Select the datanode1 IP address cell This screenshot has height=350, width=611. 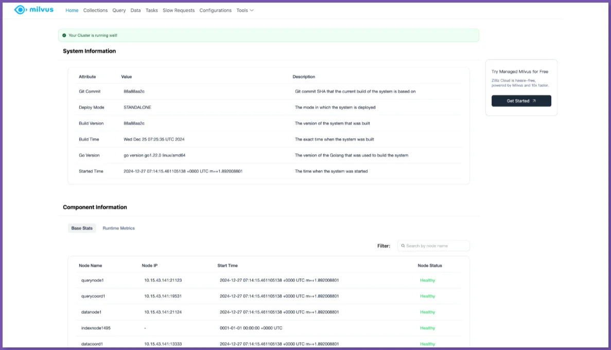pos(163,312)
